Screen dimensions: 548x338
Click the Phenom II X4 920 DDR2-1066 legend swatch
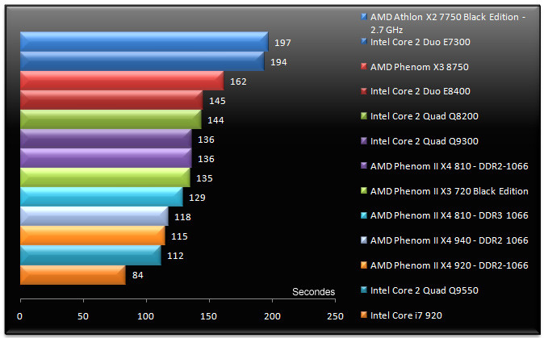(364, 265)
